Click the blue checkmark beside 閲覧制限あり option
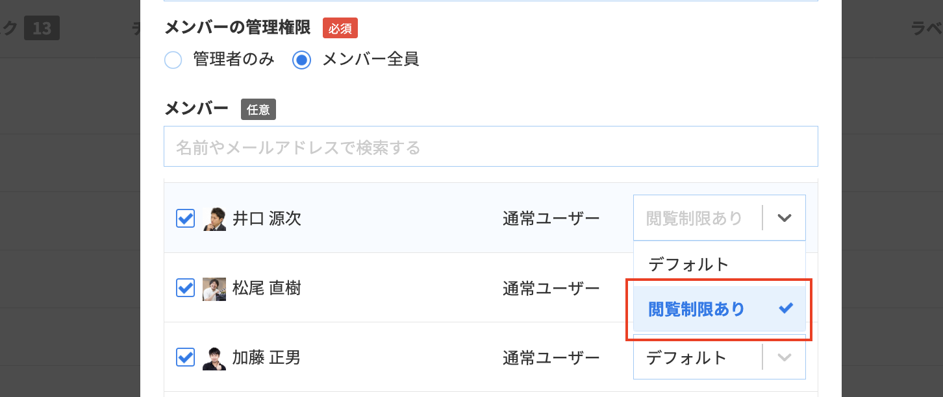Image resolution: width=943 pixels, height=397 pixels. [786, 309]
